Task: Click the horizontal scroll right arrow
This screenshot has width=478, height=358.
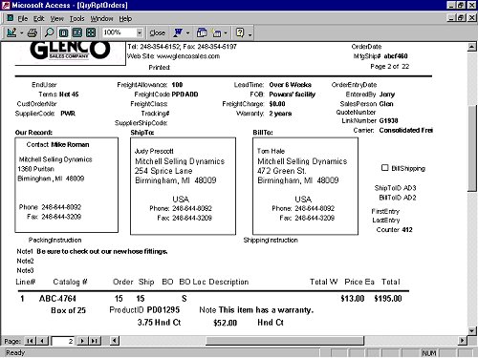Action: point(462,341)
